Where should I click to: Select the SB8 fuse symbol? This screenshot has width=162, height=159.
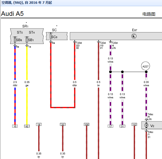coord(15,40)
